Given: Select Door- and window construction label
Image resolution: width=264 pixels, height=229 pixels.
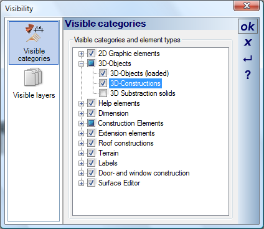Looking at the screenshot, I should (x=144, y=173).
